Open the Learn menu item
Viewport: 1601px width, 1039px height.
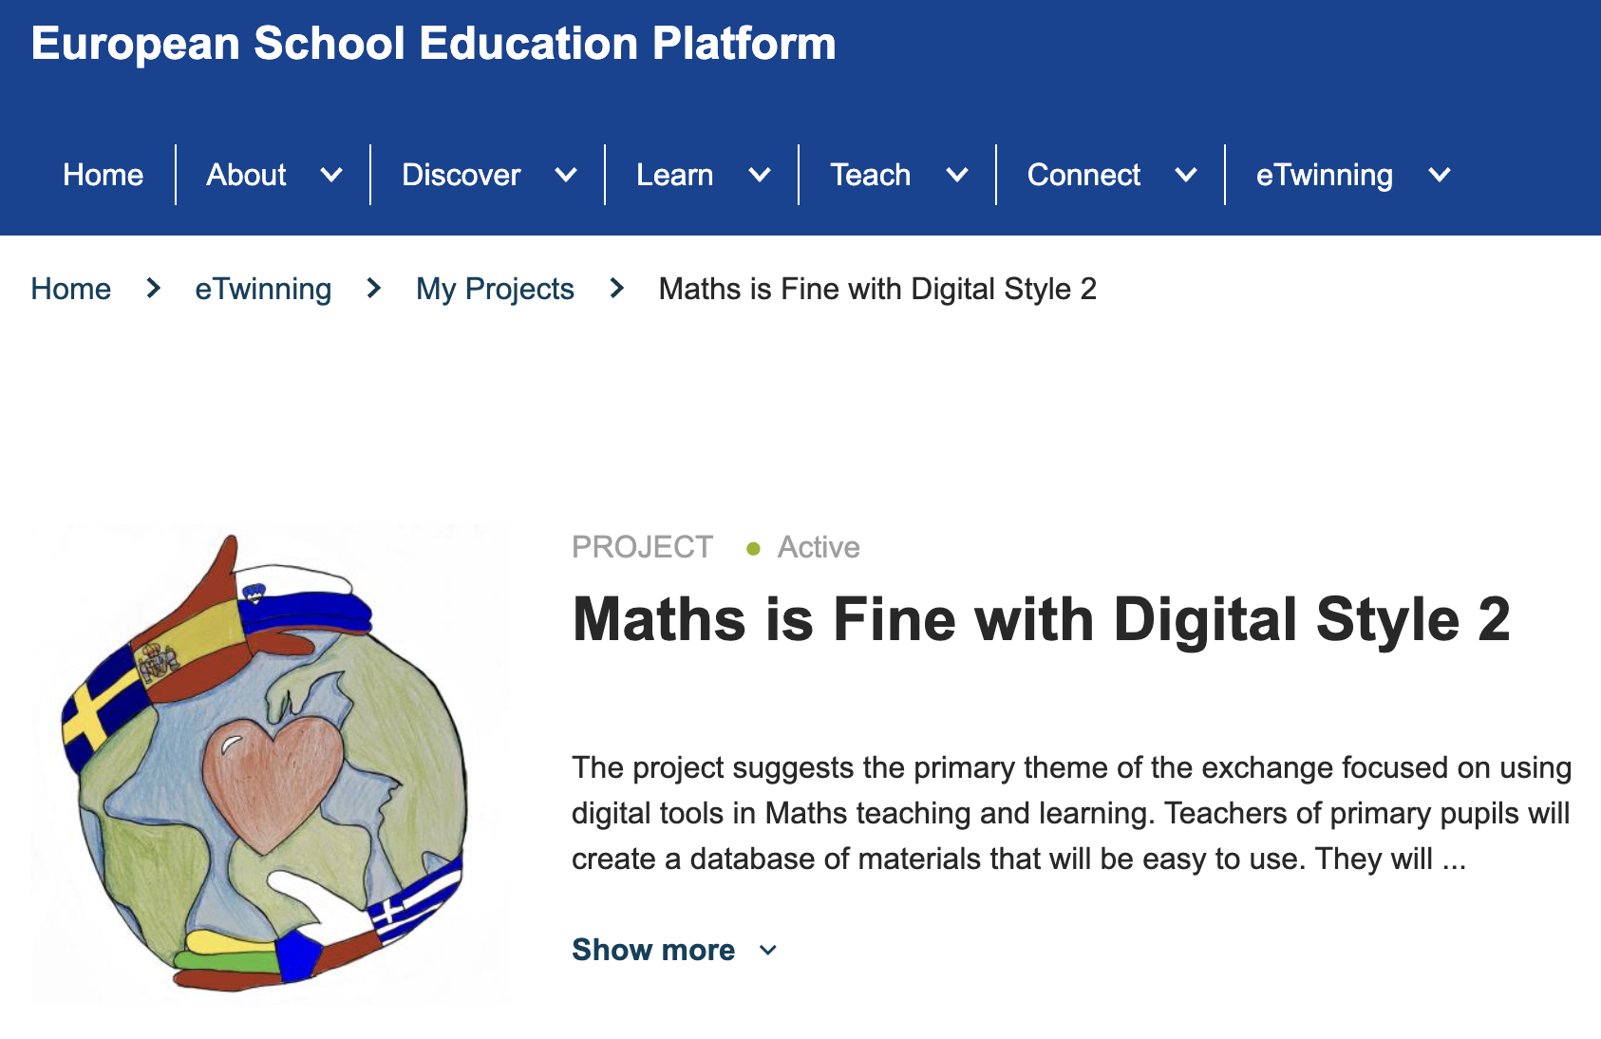tap(674, 175)
